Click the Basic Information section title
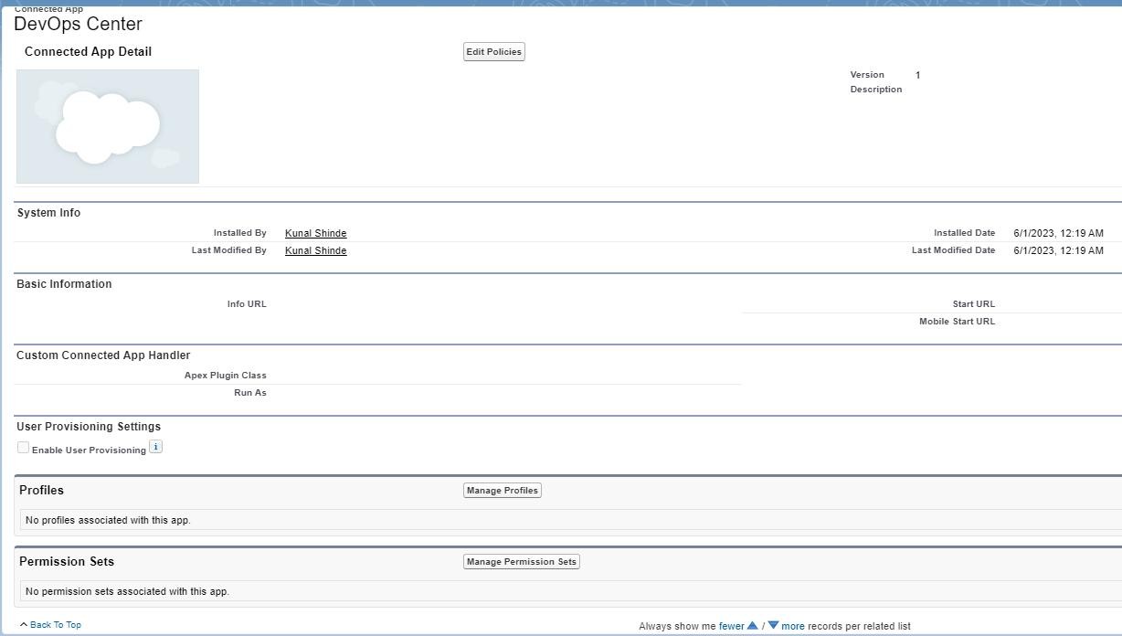Image resolution: width=1122 pixels, height=636 pixels. [64, 284]
